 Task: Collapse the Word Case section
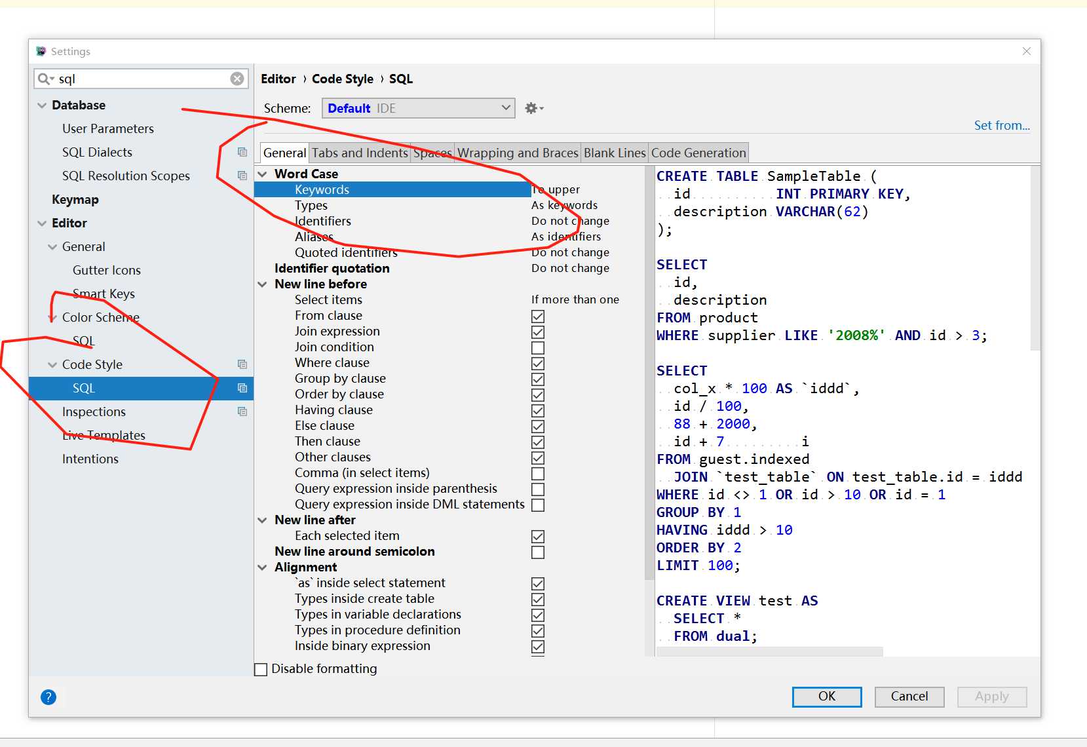(x=263, y=174)
